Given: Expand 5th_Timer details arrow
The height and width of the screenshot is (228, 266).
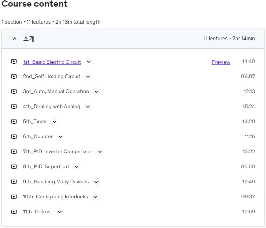Looking at the screenshot, I should point(54,122).
